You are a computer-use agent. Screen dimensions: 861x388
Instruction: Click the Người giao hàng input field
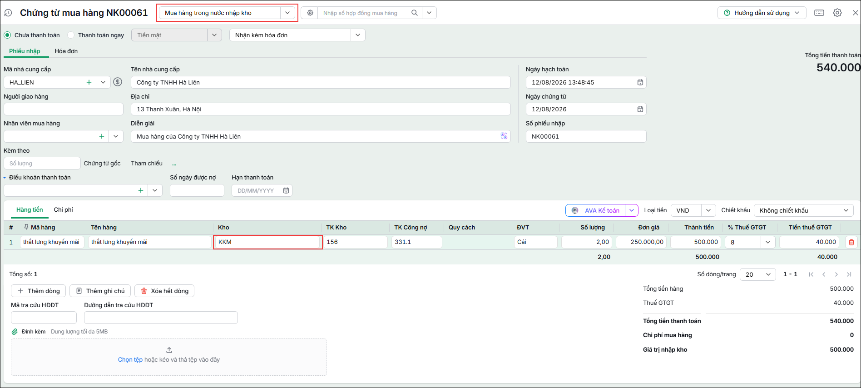click(x=64, y=109)
